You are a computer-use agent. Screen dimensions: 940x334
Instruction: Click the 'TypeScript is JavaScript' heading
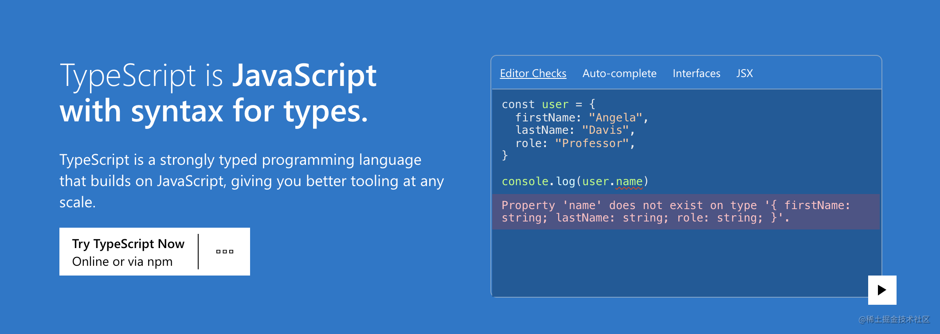point(218,75)
